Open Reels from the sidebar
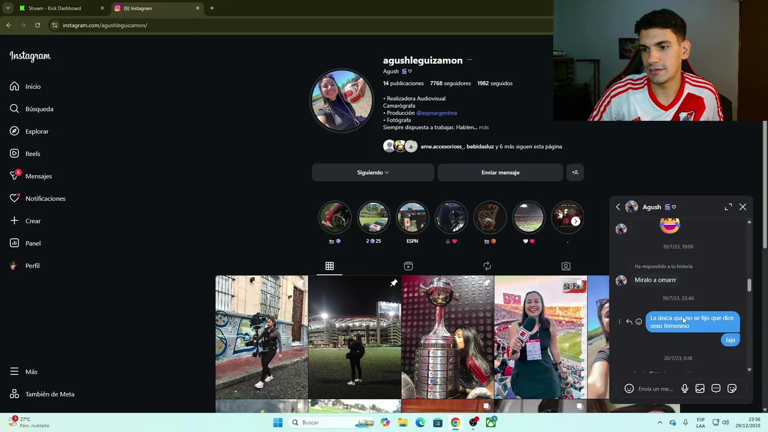Screen dimensions: 768x432 [x=25, y=154]
